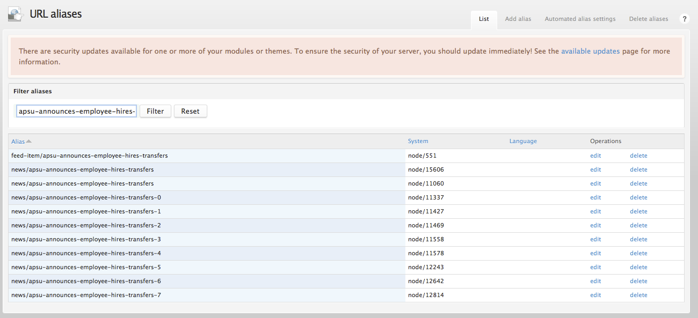698x318 pixels.
Task: Edit the alias for node/11558
Action: click(595, 239)
